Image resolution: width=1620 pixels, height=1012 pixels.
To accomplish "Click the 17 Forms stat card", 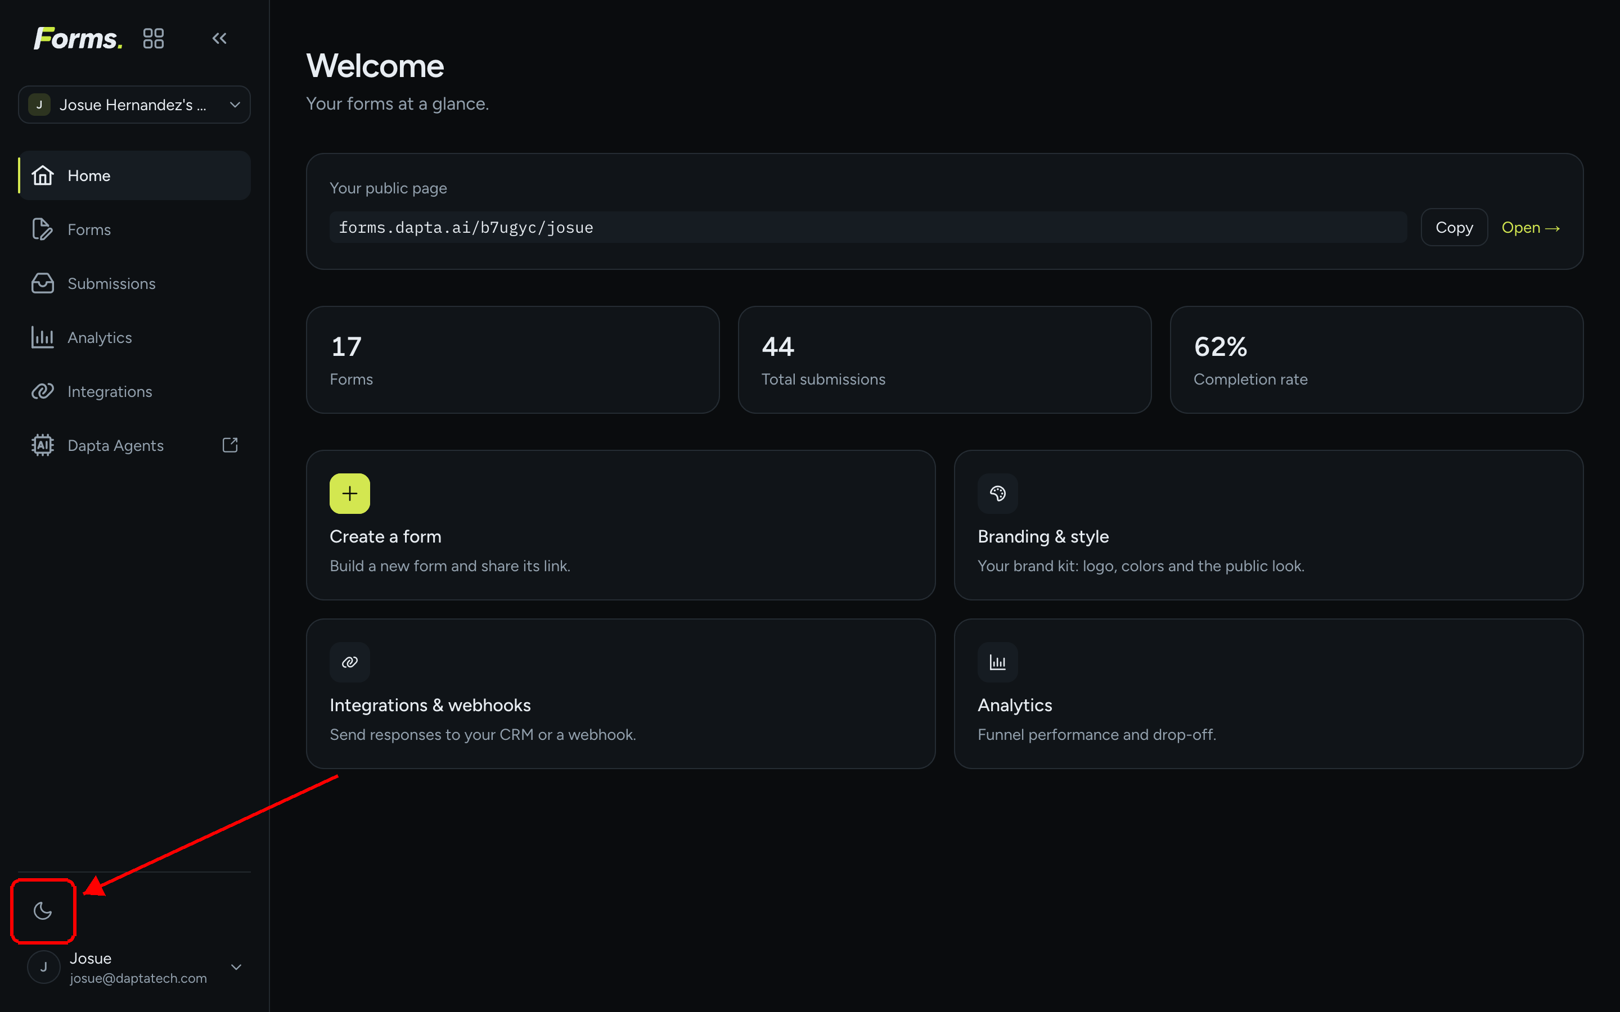I will pos(513,360).
